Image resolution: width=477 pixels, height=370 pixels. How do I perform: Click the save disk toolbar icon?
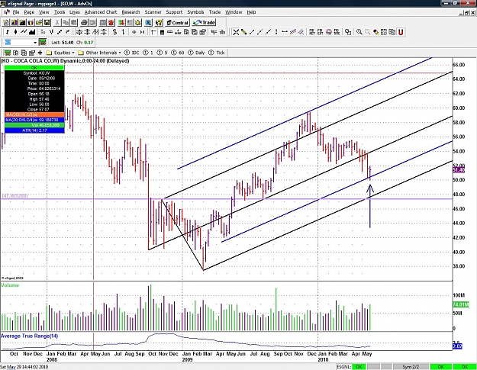click(x=47, y=22)
